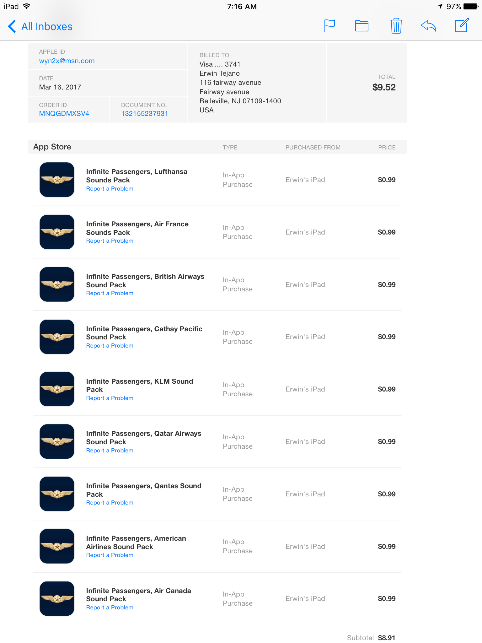Select $0.99 price of Qantas Sound Pack

(387, 494)
